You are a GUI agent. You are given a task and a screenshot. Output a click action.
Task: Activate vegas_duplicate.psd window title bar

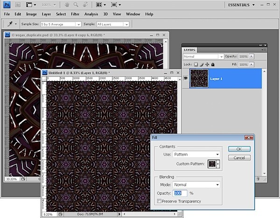86,35
